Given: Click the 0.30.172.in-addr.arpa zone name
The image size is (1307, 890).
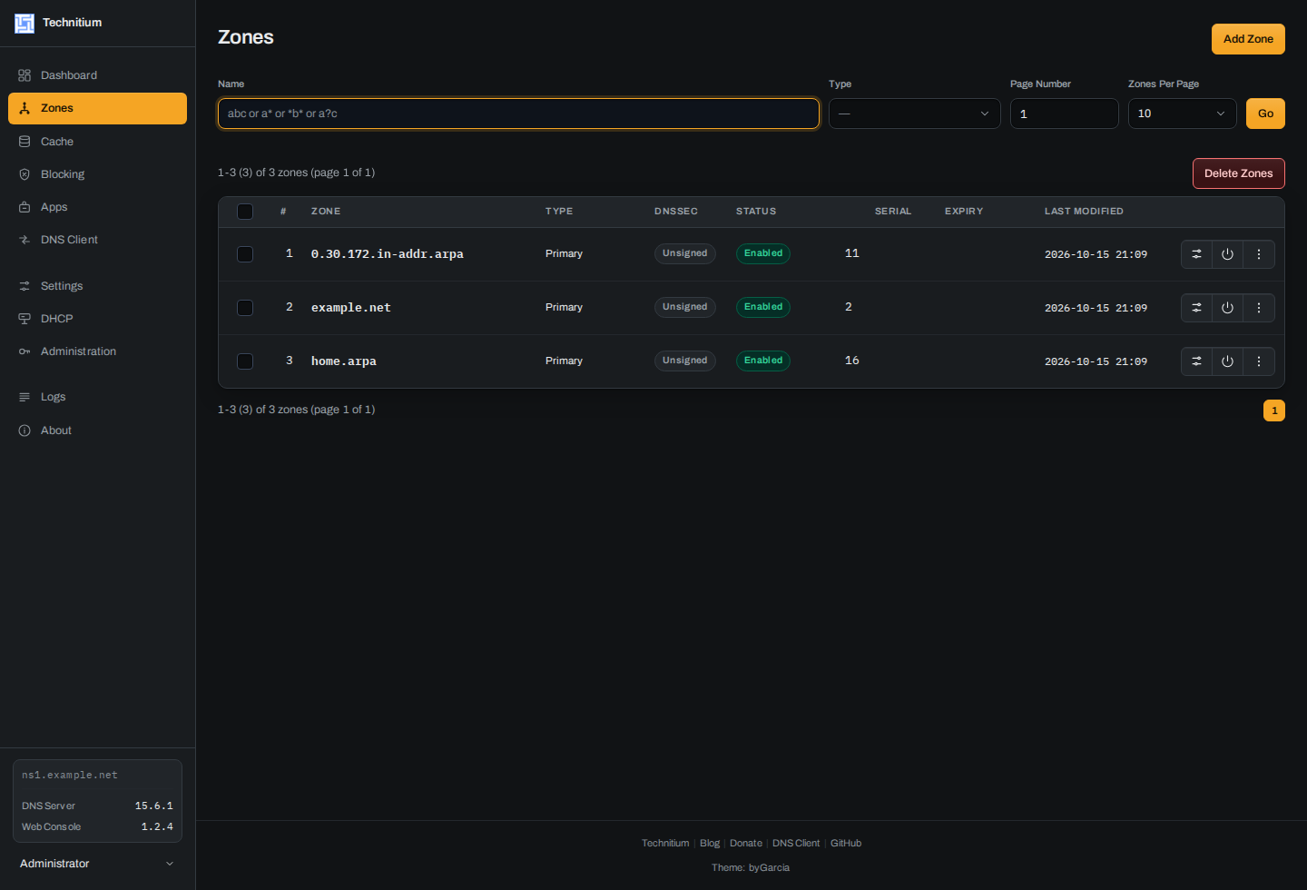Looking at the screenshot, I should (x=388, y=254).
